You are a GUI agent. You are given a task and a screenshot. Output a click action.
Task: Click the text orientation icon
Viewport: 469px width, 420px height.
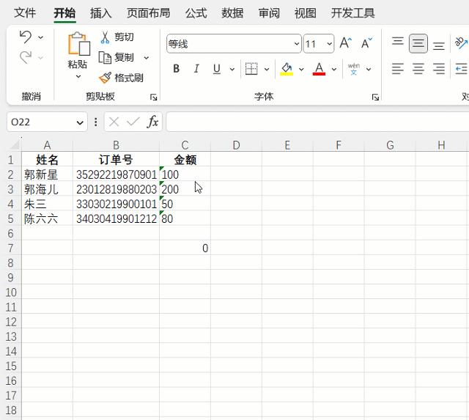click(x=461, y=43)
